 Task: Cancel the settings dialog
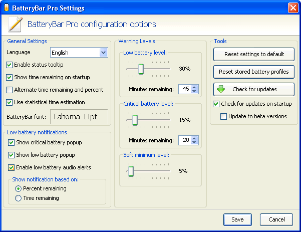(x=276, y=219)
